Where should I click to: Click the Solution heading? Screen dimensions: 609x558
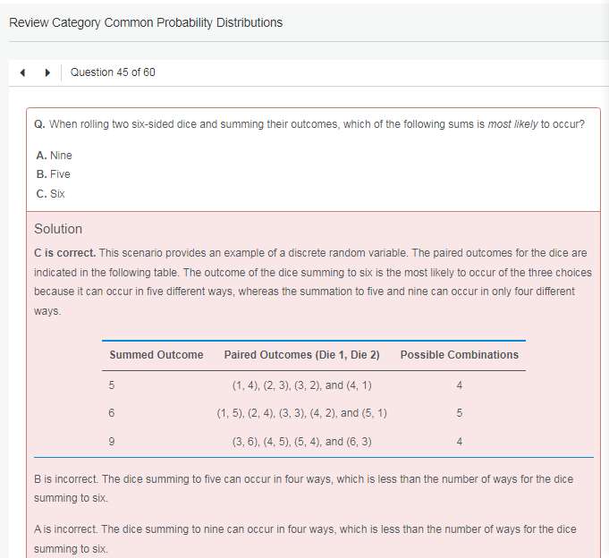(x=58, y=229)
